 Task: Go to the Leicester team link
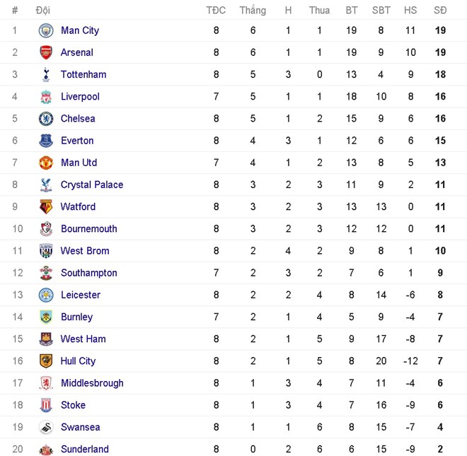[81, 295]
